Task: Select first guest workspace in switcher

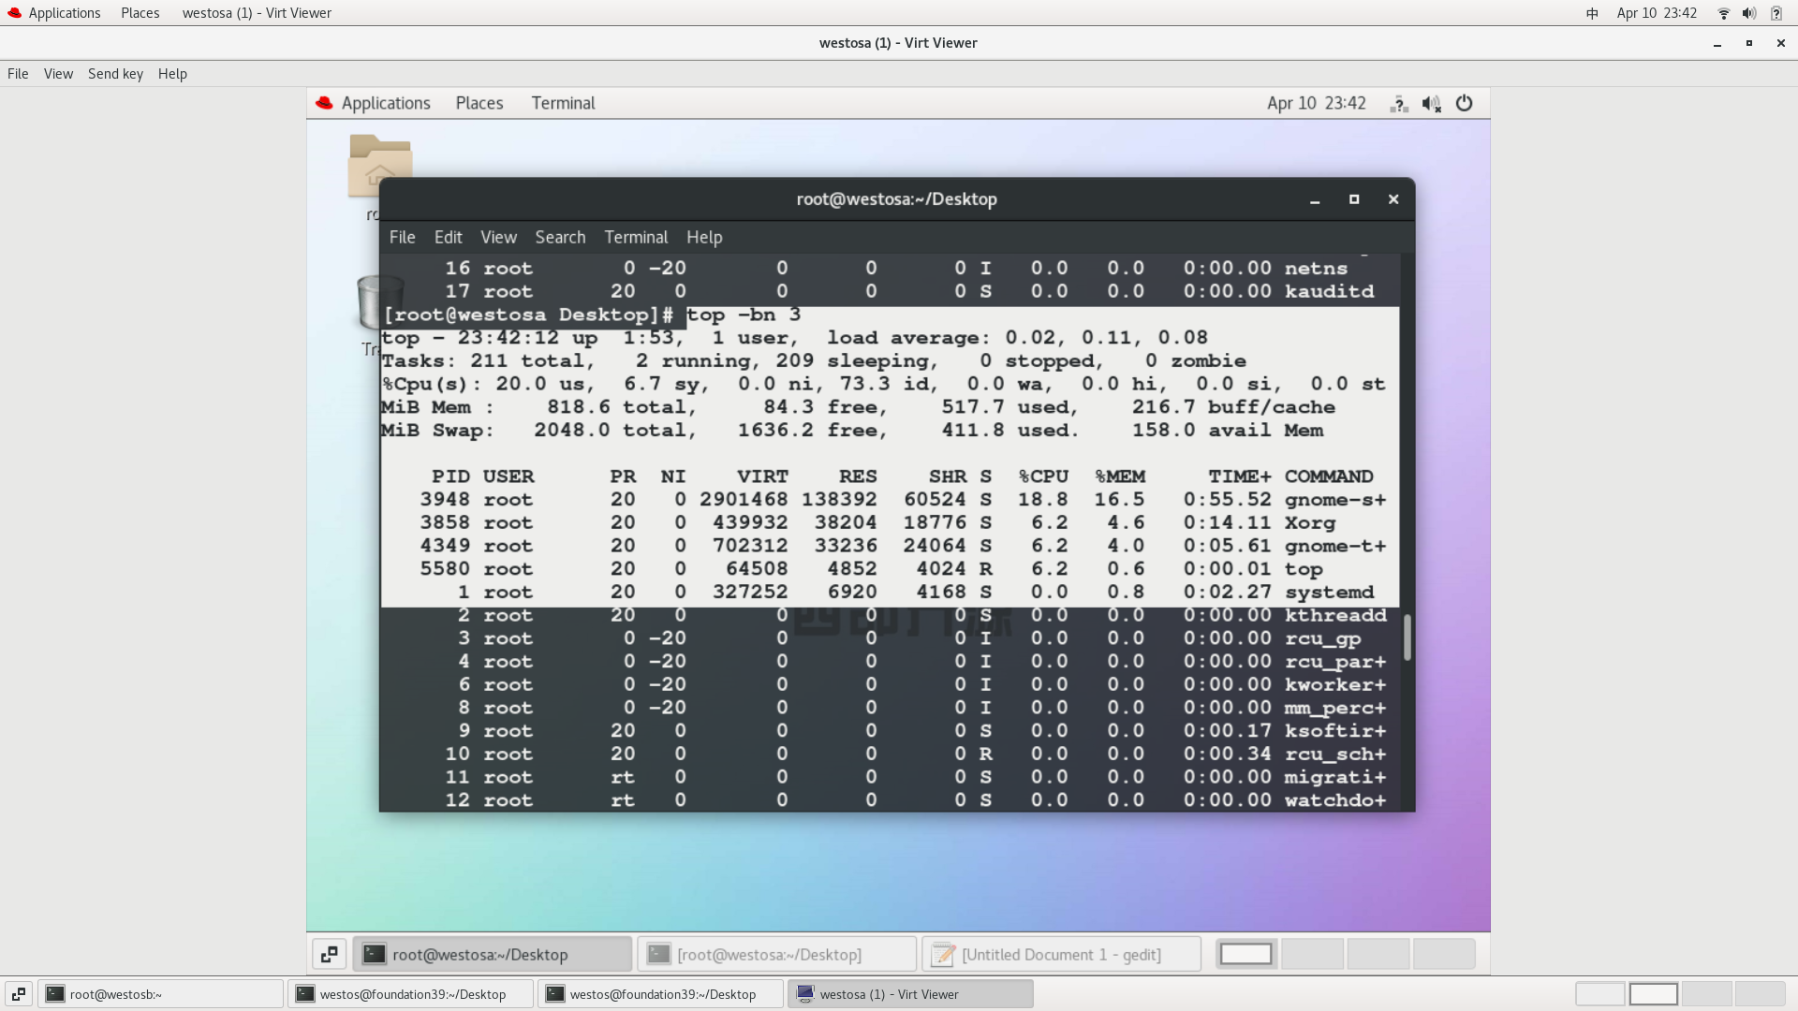Action: 1246,954
